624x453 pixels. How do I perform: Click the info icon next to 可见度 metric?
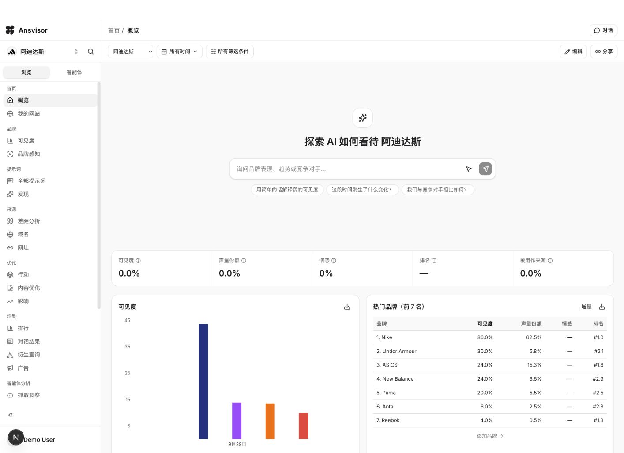coord(138,261)
